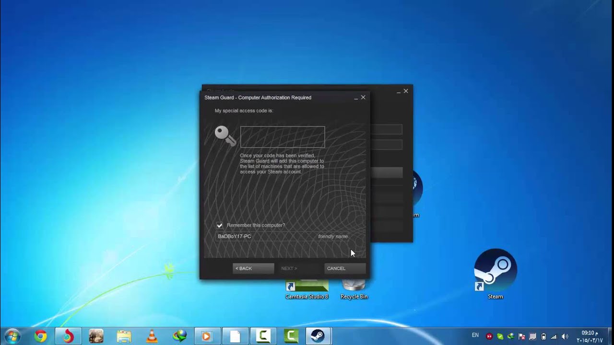
Task: Click the red double-arrow tray icon
Action: (489, 336)
